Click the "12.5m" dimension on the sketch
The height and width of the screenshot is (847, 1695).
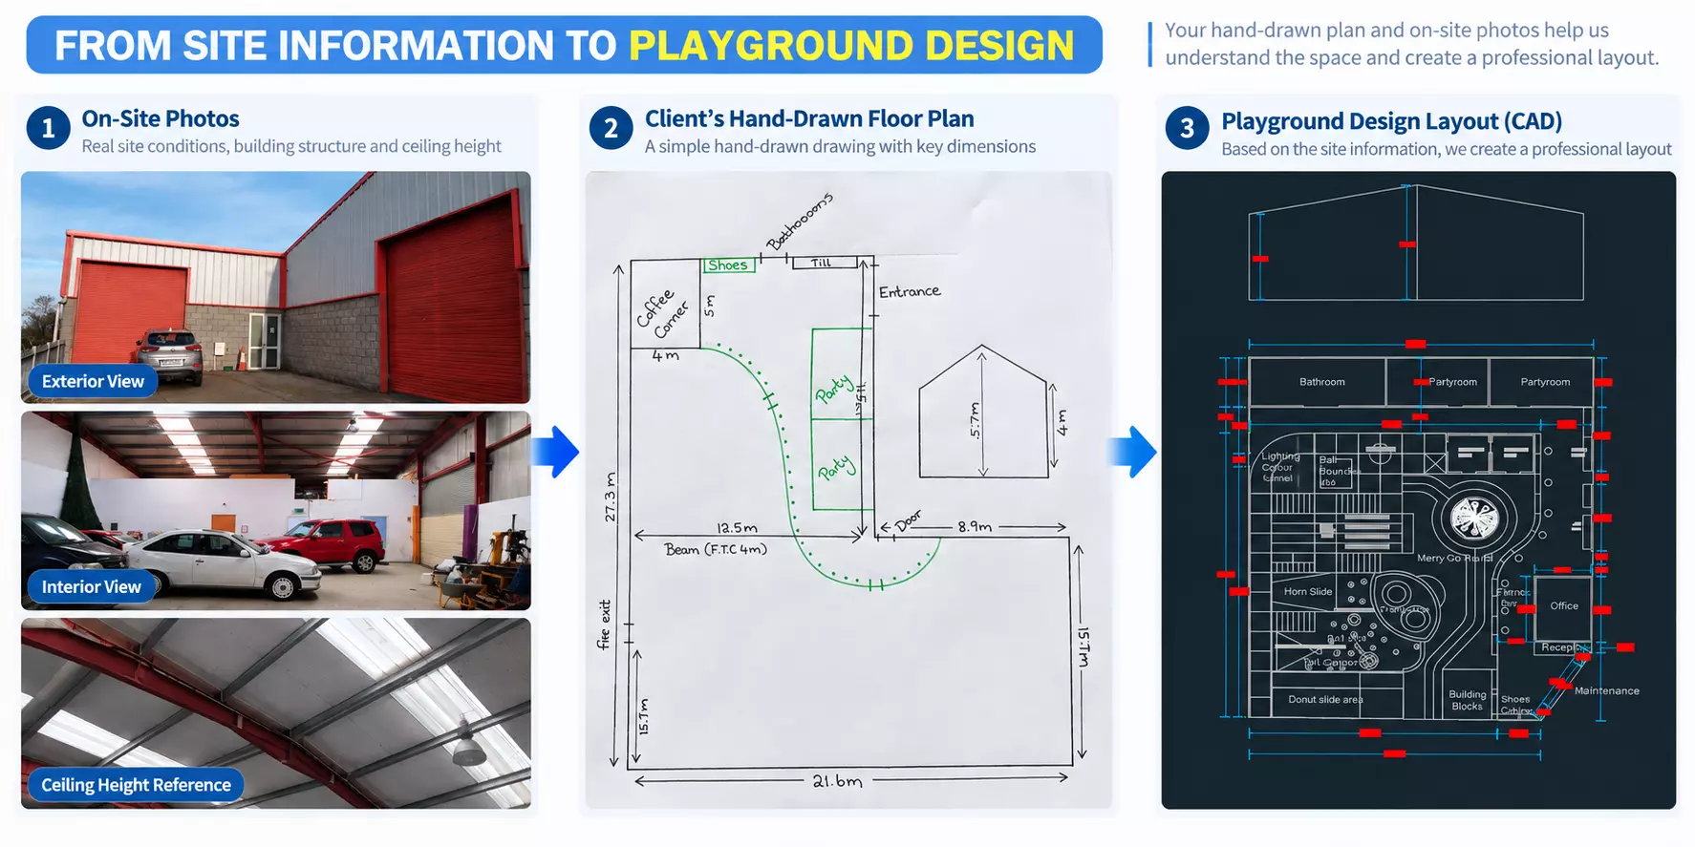click(x=737, y=527)
